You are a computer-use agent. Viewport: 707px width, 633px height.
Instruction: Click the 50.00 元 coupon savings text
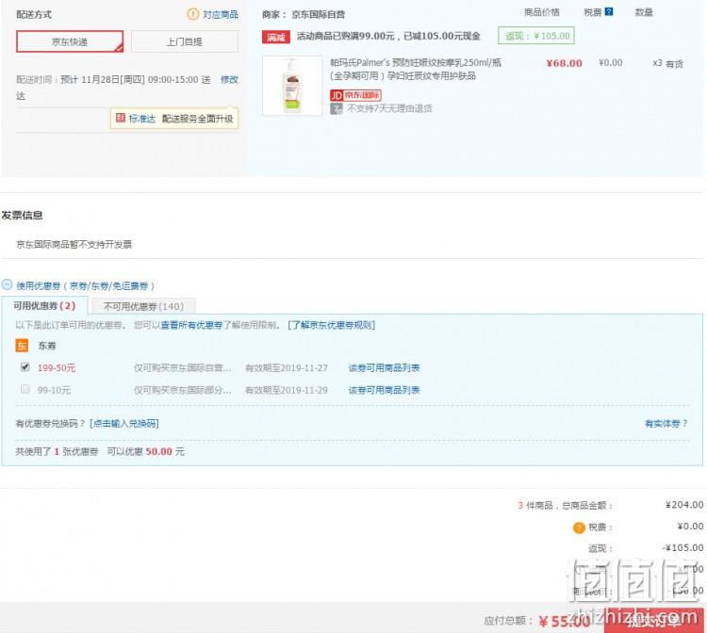165,451
